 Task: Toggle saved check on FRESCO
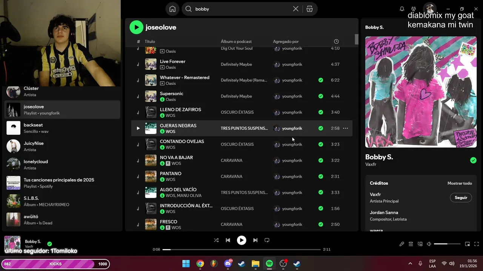coord(320,224)
